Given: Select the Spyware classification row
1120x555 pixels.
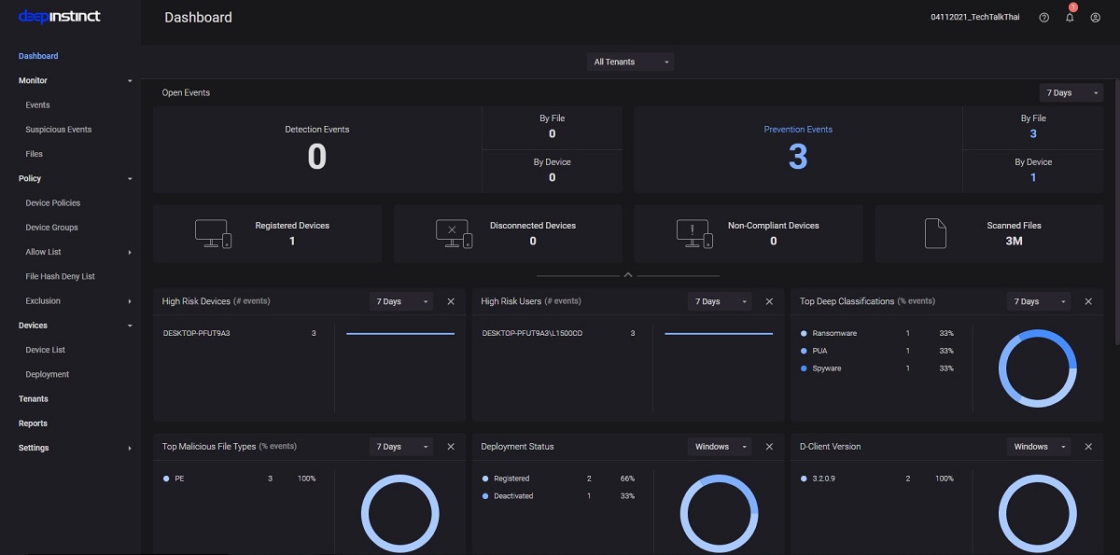Looking at the screenshot, I should (877, 368).
